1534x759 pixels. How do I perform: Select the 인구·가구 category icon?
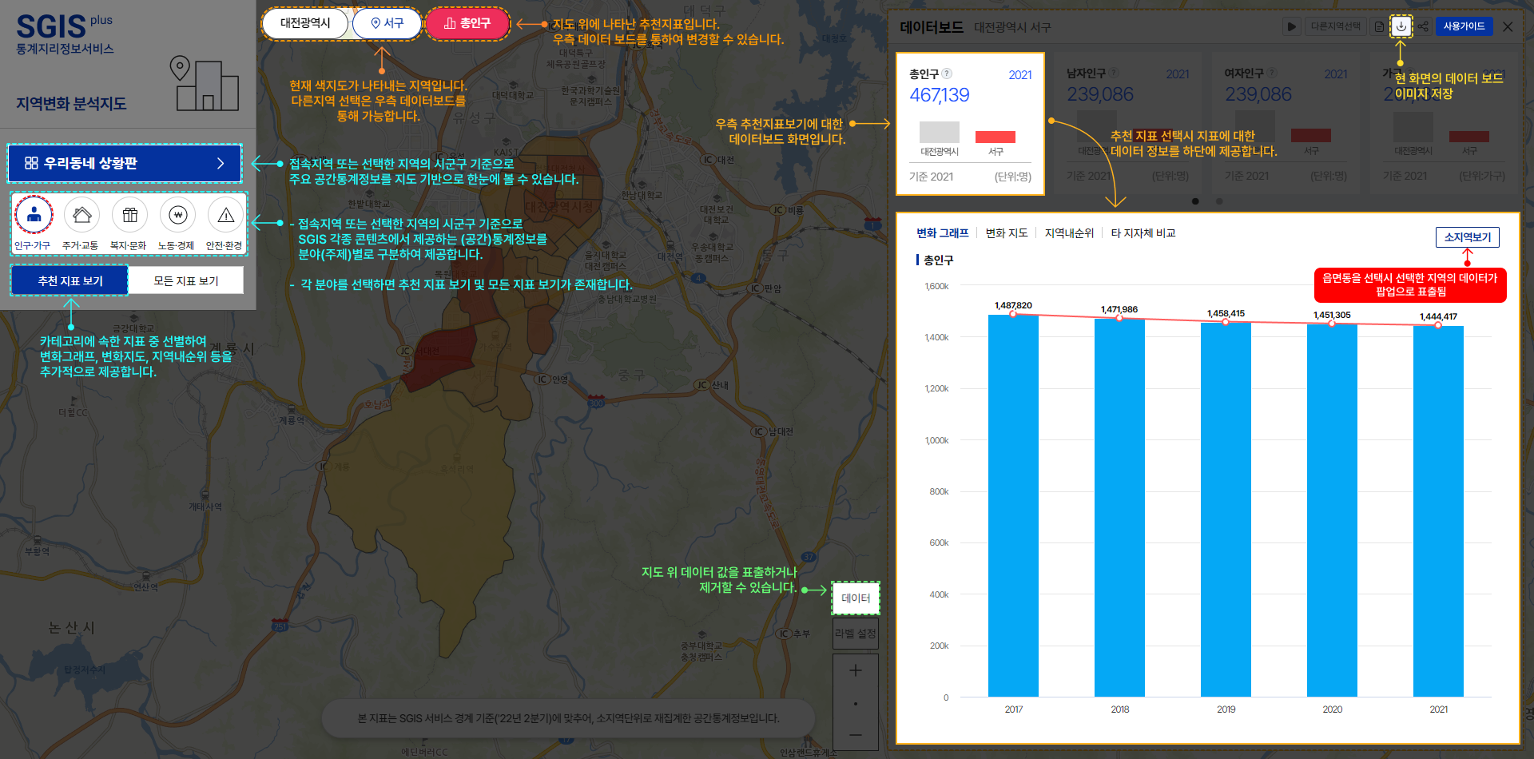coord(34,215)
